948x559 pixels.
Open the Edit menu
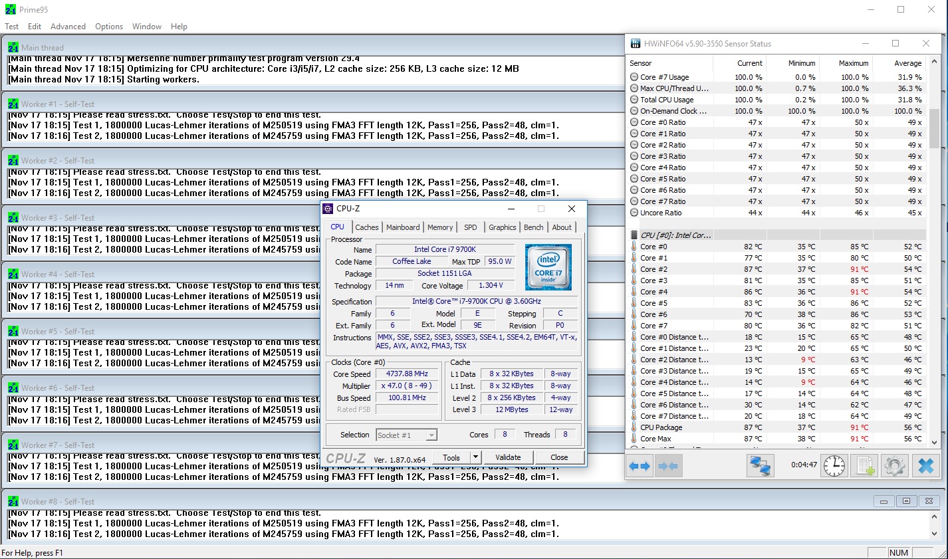point(35,27)
